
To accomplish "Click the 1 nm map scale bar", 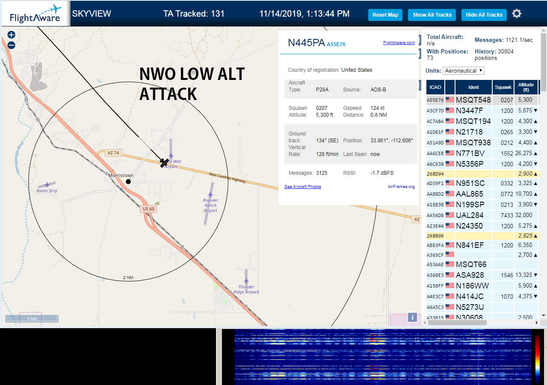I will 32,319.
